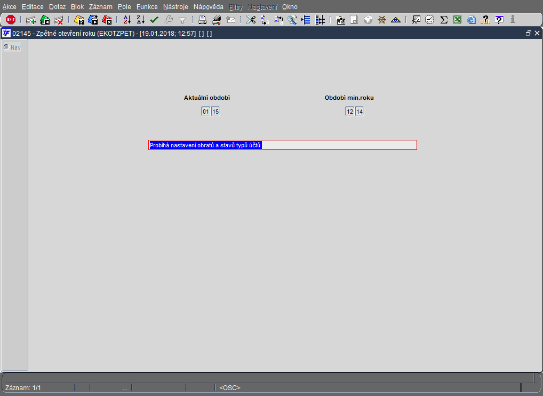The height and width of the screenshot is (396, 543).
Task: Click the green Excel export icon
Action: coord(458,20)
